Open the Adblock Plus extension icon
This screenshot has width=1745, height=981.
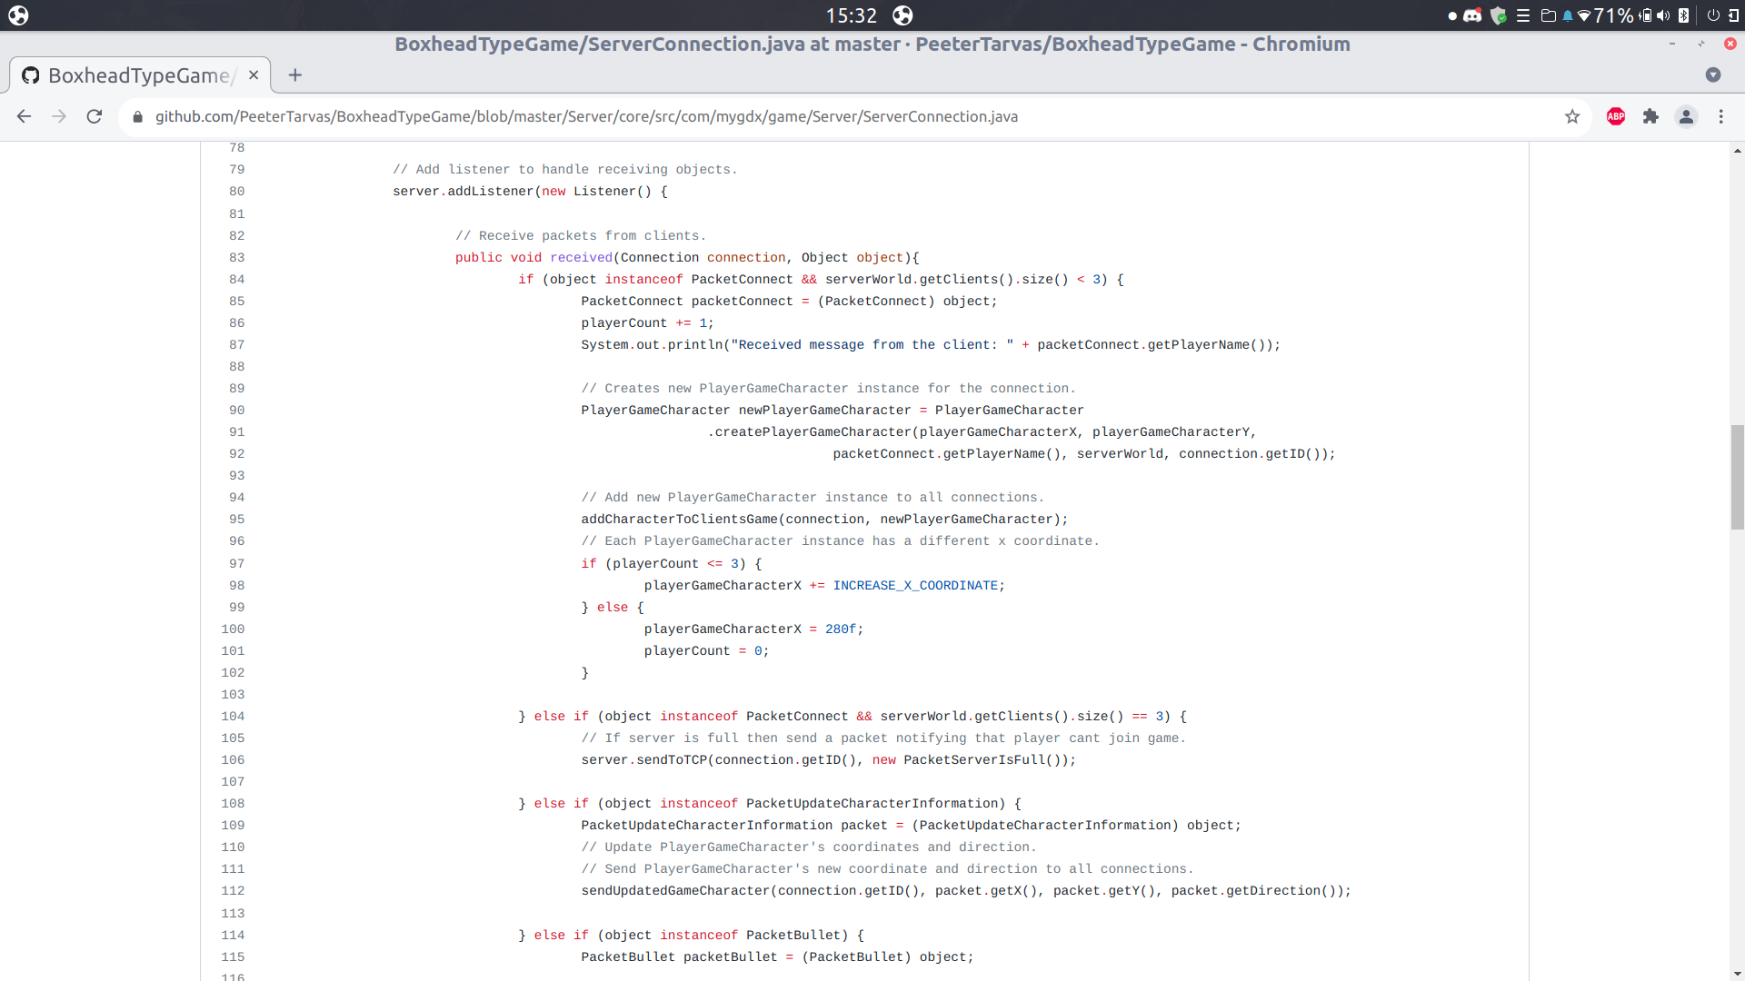(1616, 116)
